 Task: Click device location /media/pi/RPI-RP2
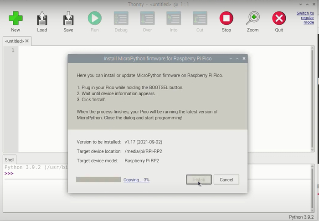pyautogui.click(x=143, y=151)
